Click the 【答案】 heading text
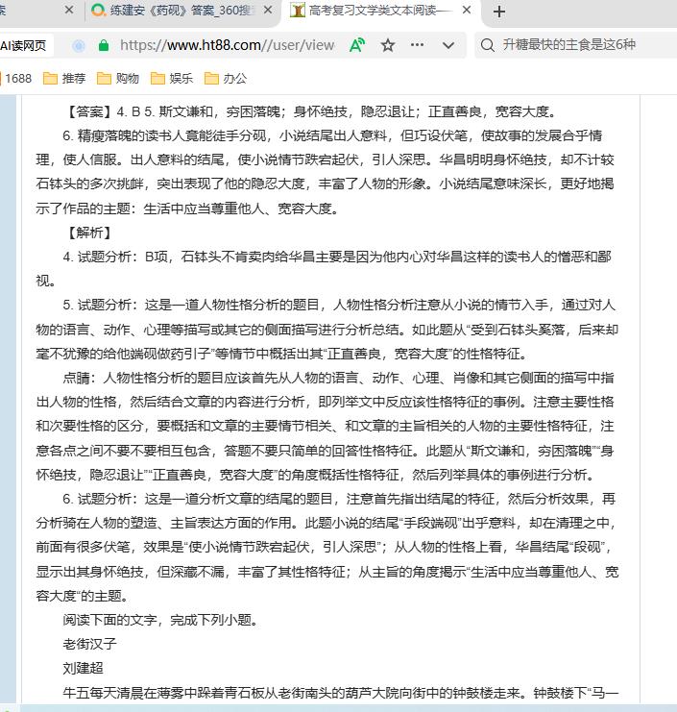Image resolution: width=677 pixels, height=712 pixels. 89,111
